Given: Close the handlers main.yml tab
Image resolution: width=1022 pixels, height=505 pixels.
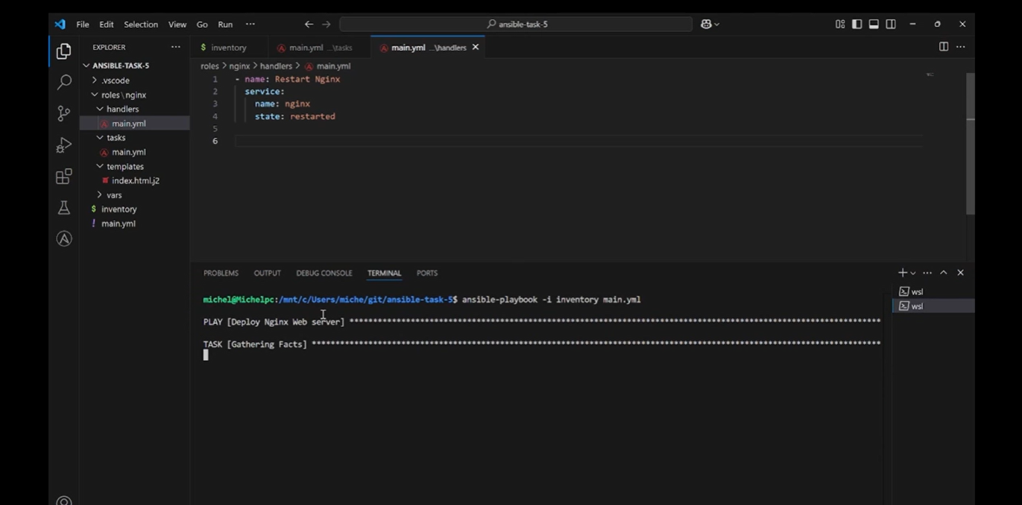Looking at the screenshot, I should pyautogui.click(x=476, y=47).
